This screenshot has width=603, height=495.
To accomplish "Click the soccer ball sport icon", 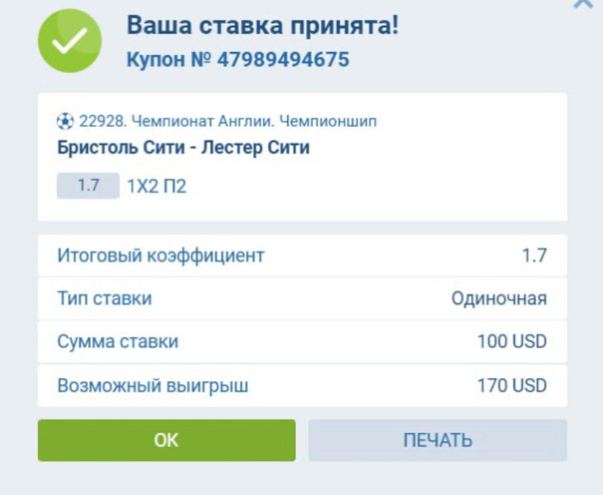I will [65, 121].
